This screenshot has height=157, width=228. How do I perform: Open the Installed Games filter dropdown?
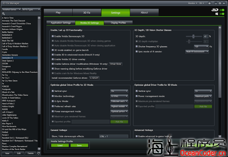tap(11, 10)
